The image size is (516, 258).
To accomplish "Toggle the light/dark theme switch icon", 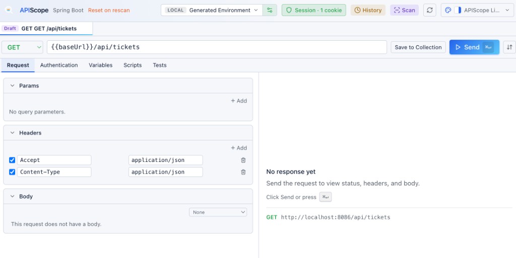I will pos(458,10).
